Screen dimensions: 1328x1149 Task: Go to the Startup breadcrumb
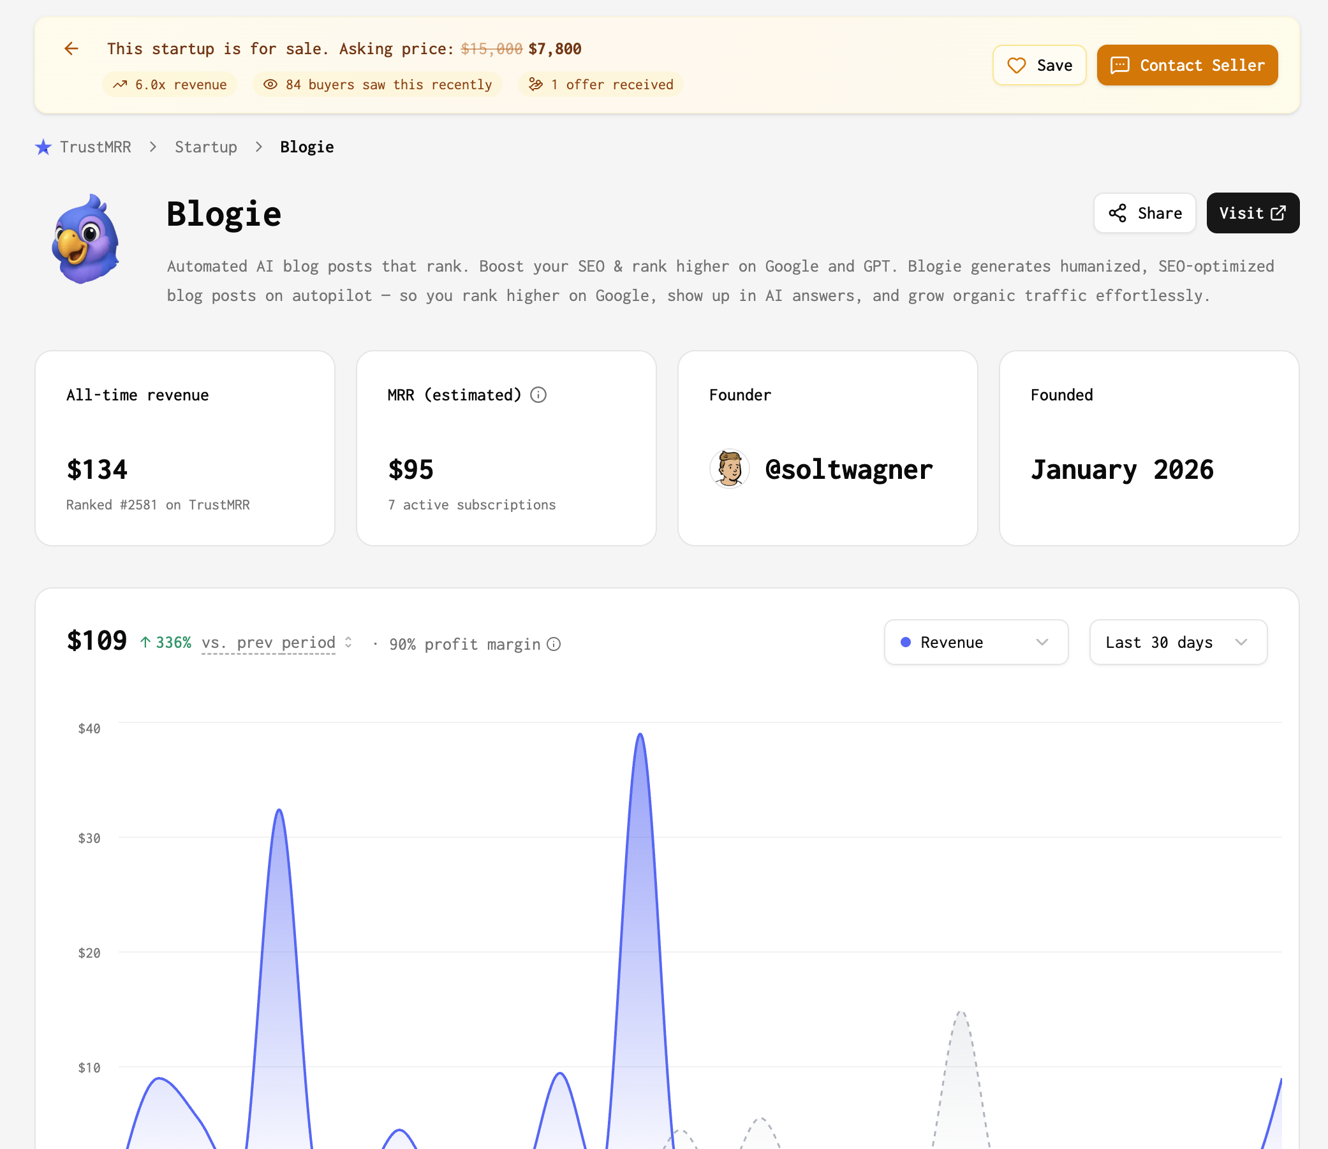tap(206, 147)
